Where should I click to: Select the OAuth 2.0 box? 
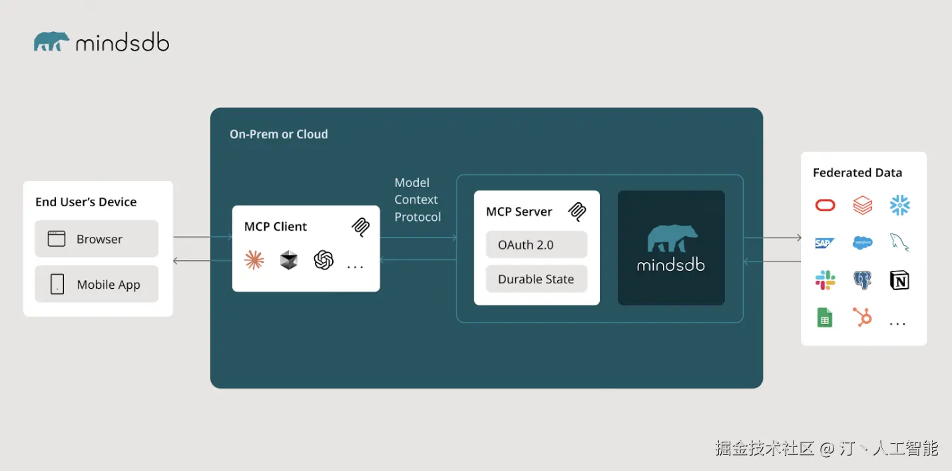pos(537,245)
